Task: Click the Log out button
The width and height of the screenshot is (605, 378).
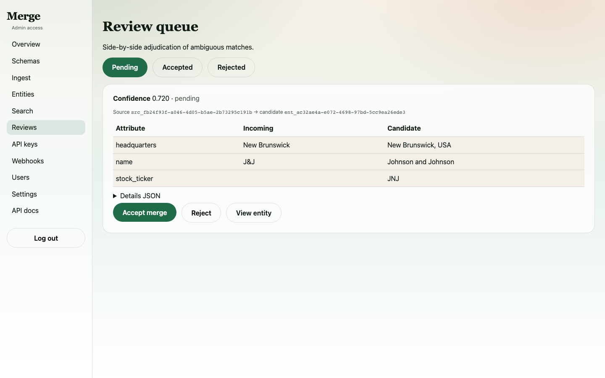Action: click(46, 238)
